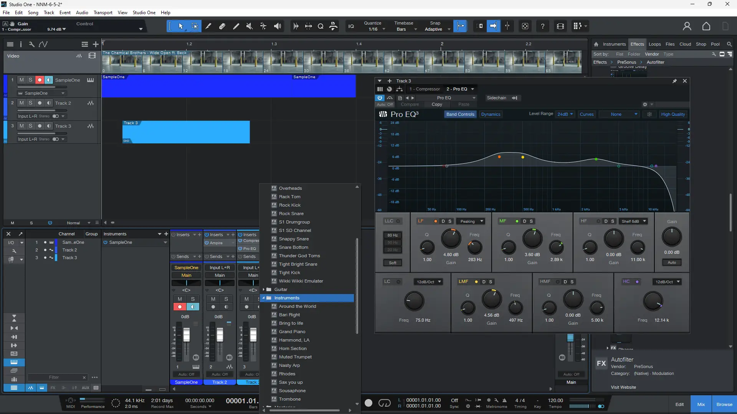Solo Track 2 in arrangement

tap(30, 103)
